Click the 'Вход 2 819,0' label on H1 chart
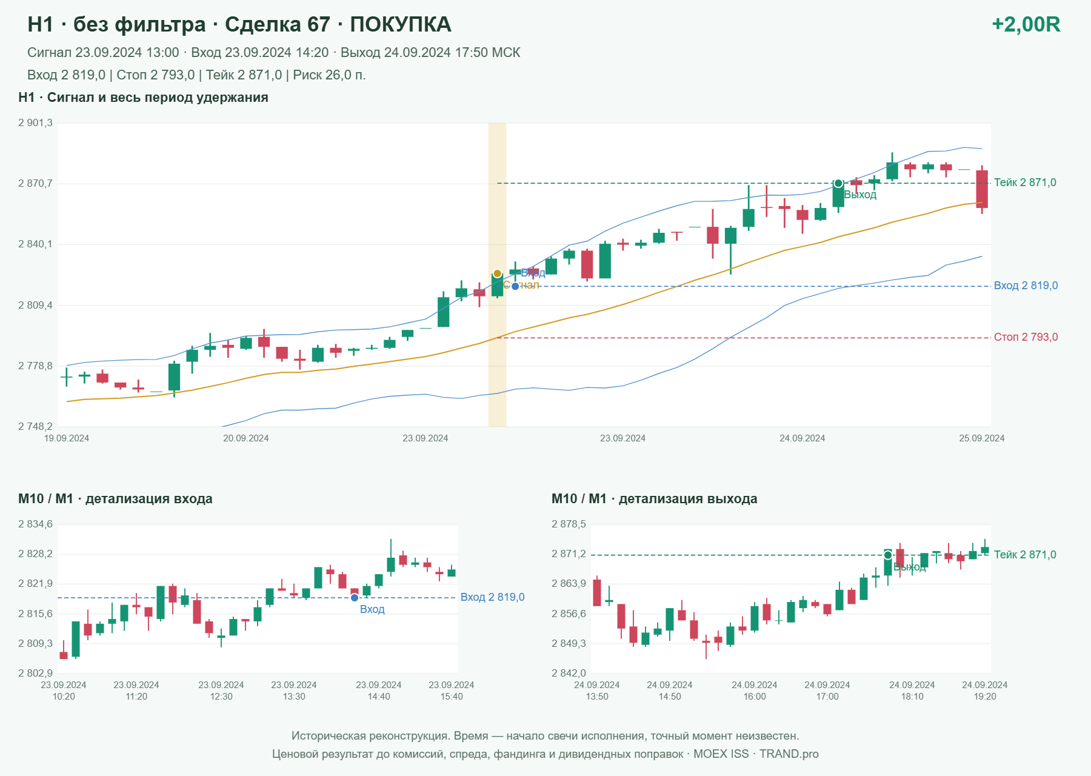 tap(1026, 286)
